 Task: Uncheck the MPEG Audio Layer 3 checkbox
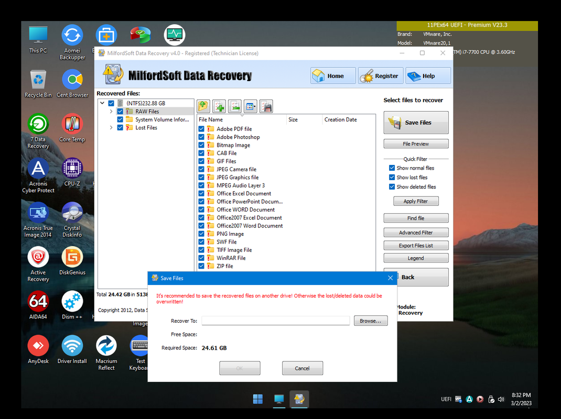coord(201,185)
